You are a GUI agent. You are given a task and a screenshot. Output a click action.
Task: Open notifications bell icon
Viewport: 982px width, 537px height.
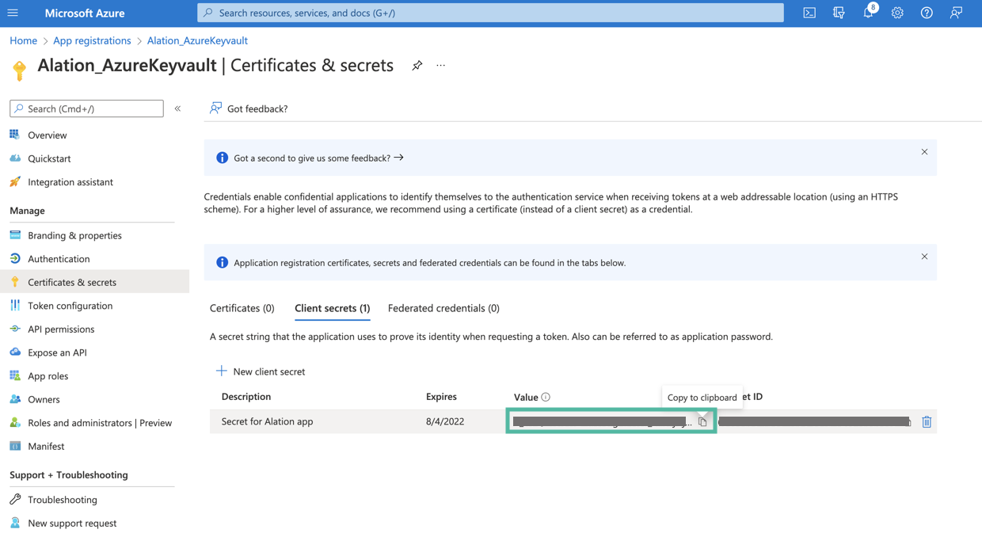pyautogui.click(x=869, y=13)
